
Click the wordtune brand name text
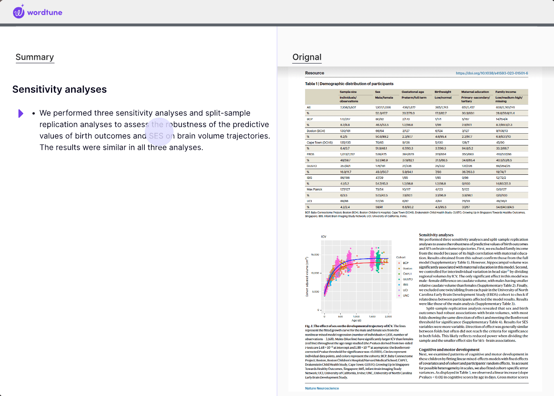(45, 13)
